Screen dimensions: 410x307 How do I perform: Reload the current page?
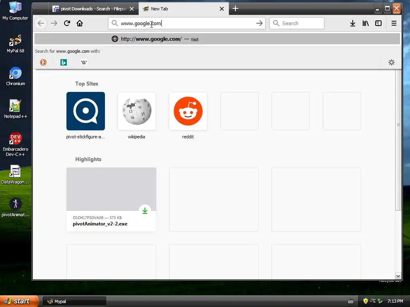pyautogui.click(x=67, y=23)
